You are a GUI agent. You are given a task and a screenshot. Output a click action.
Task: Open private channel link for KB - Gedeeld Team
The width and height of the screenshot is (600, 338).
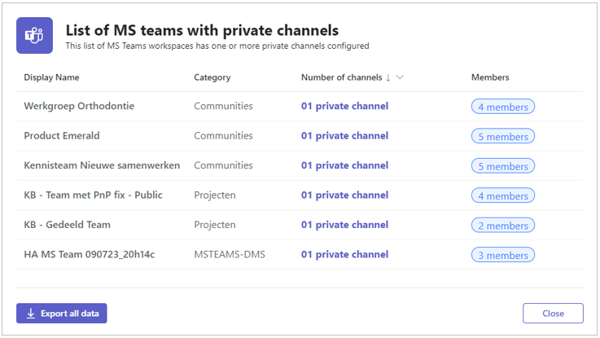[x=344, y=225]
